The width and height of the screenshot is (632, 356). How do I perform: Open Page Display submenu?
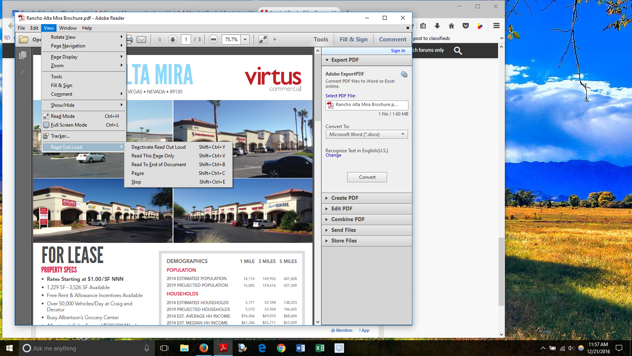pyautogui.click(x=84, y=57)
